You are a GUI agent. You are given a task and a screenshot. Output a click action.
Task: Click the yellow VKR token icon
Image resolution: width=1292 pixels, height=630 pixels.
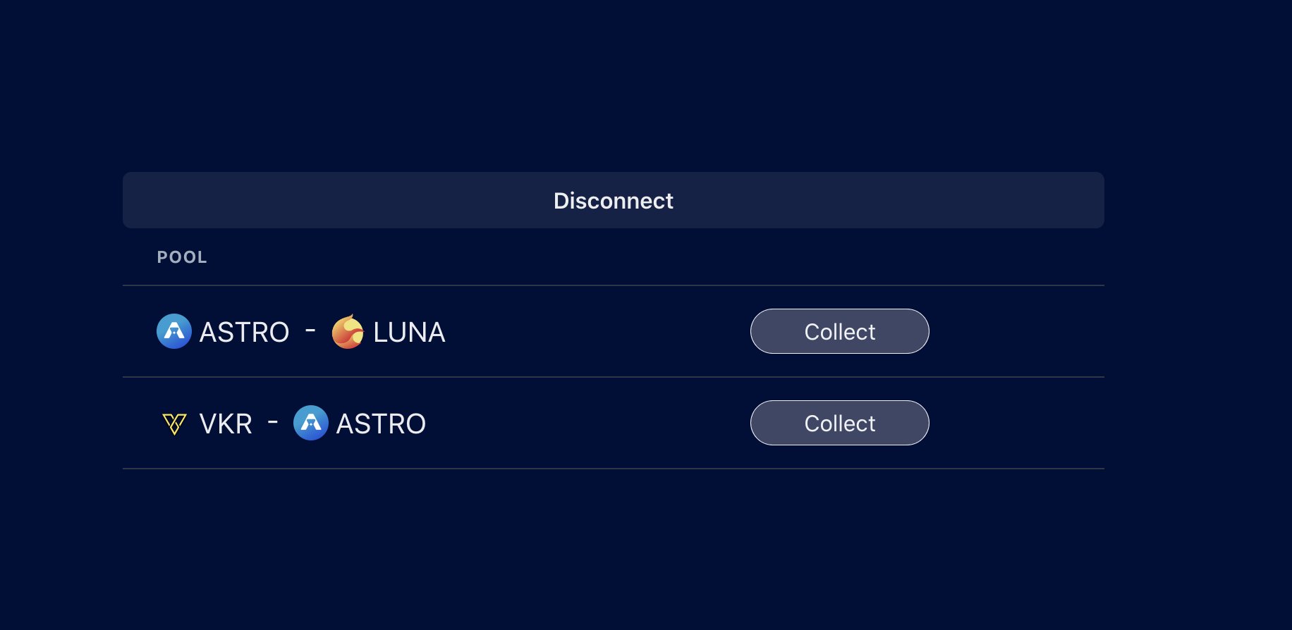[174, 424]
